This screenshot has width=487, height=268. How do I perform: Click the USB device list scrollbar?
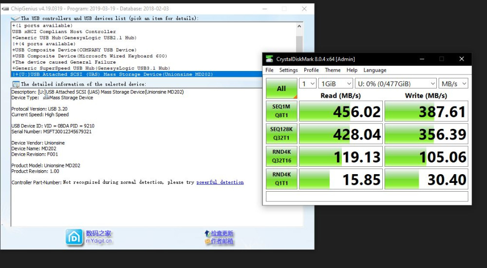[299, 49]
